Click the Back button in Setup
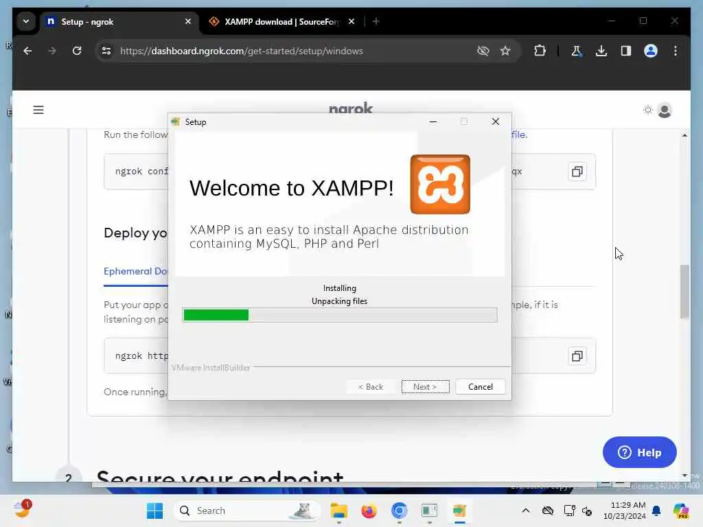703x527 pixels. (x=370, y=387)
